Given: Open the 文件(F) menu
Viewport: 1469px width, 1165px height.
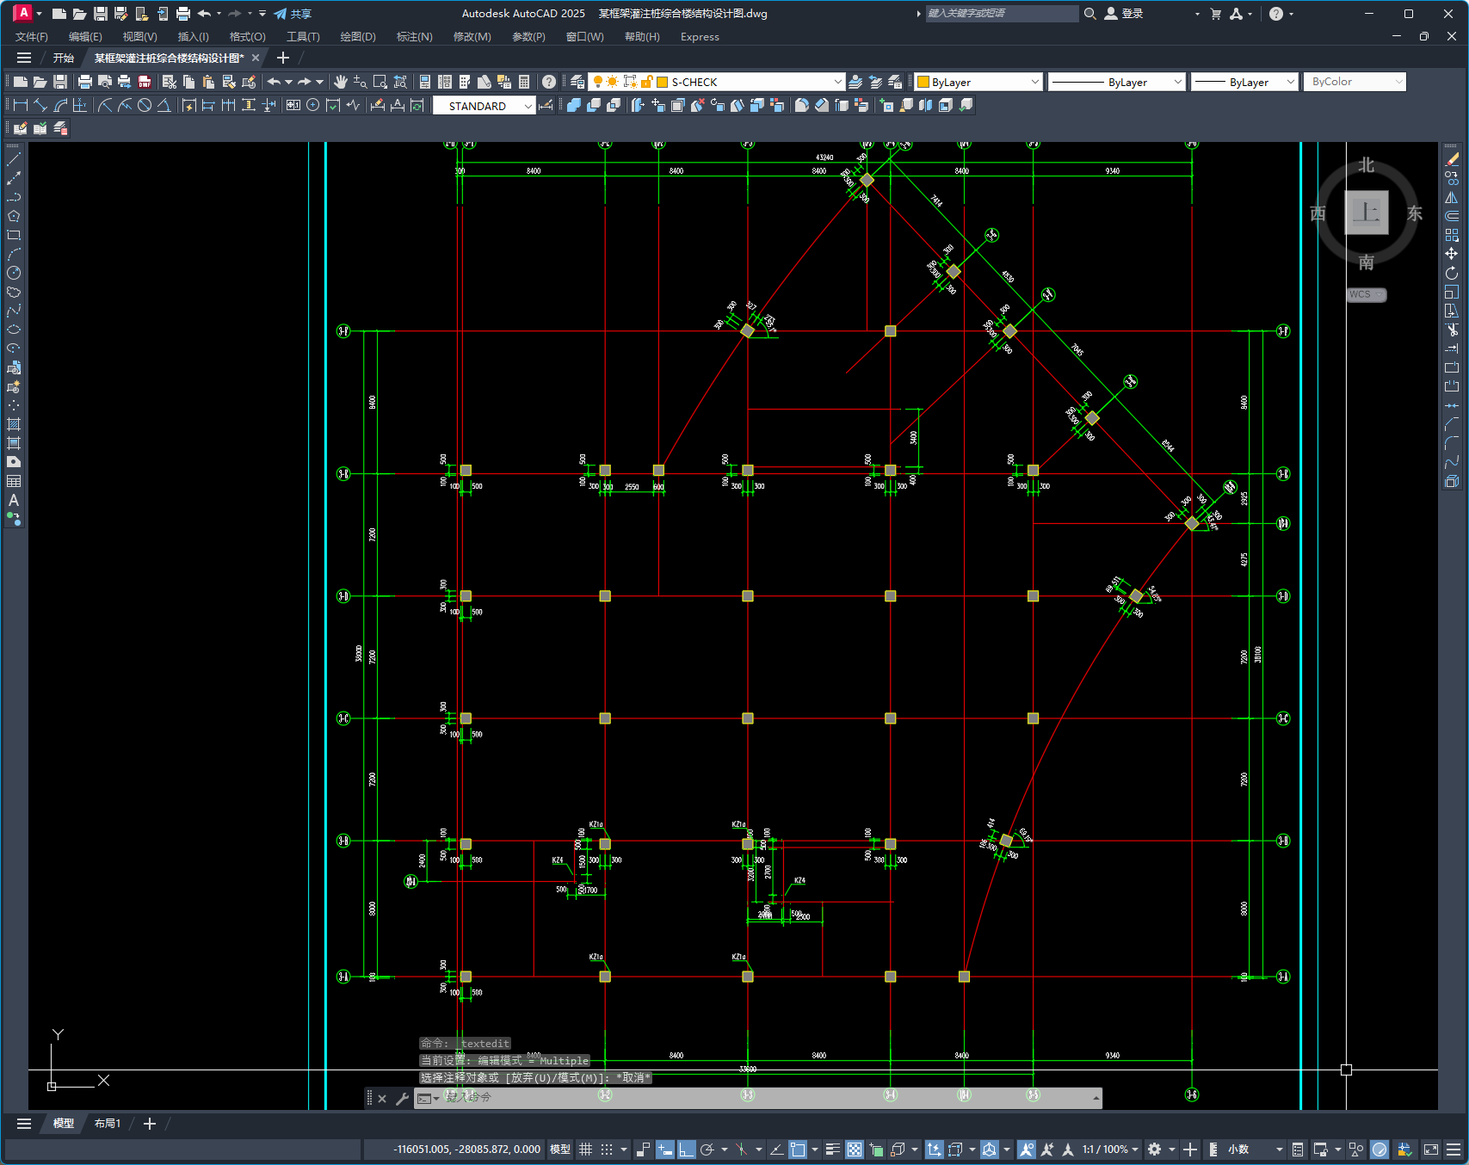Looking at the screenshot, I should coord(32,37).
